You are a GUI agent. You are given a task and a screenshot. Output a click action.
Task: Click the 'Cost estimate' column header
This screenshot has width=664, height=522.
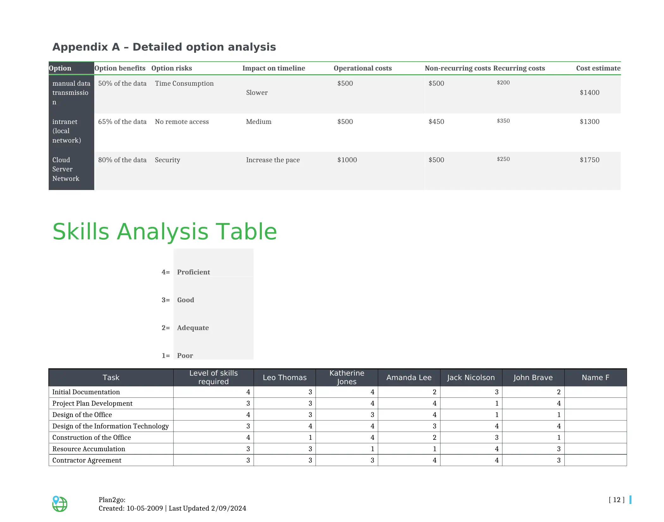click(x=598, y=68)
